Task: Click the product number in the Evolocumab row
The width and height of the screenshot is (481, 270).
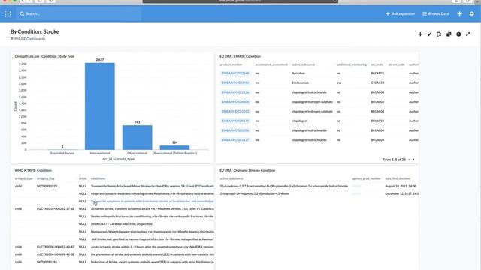Action: tap(235, 82)
